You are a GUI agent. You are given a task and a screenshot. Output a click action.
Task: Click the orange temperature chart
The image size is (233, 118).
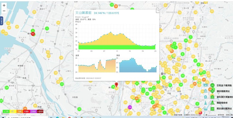click(x=97, y=65)
